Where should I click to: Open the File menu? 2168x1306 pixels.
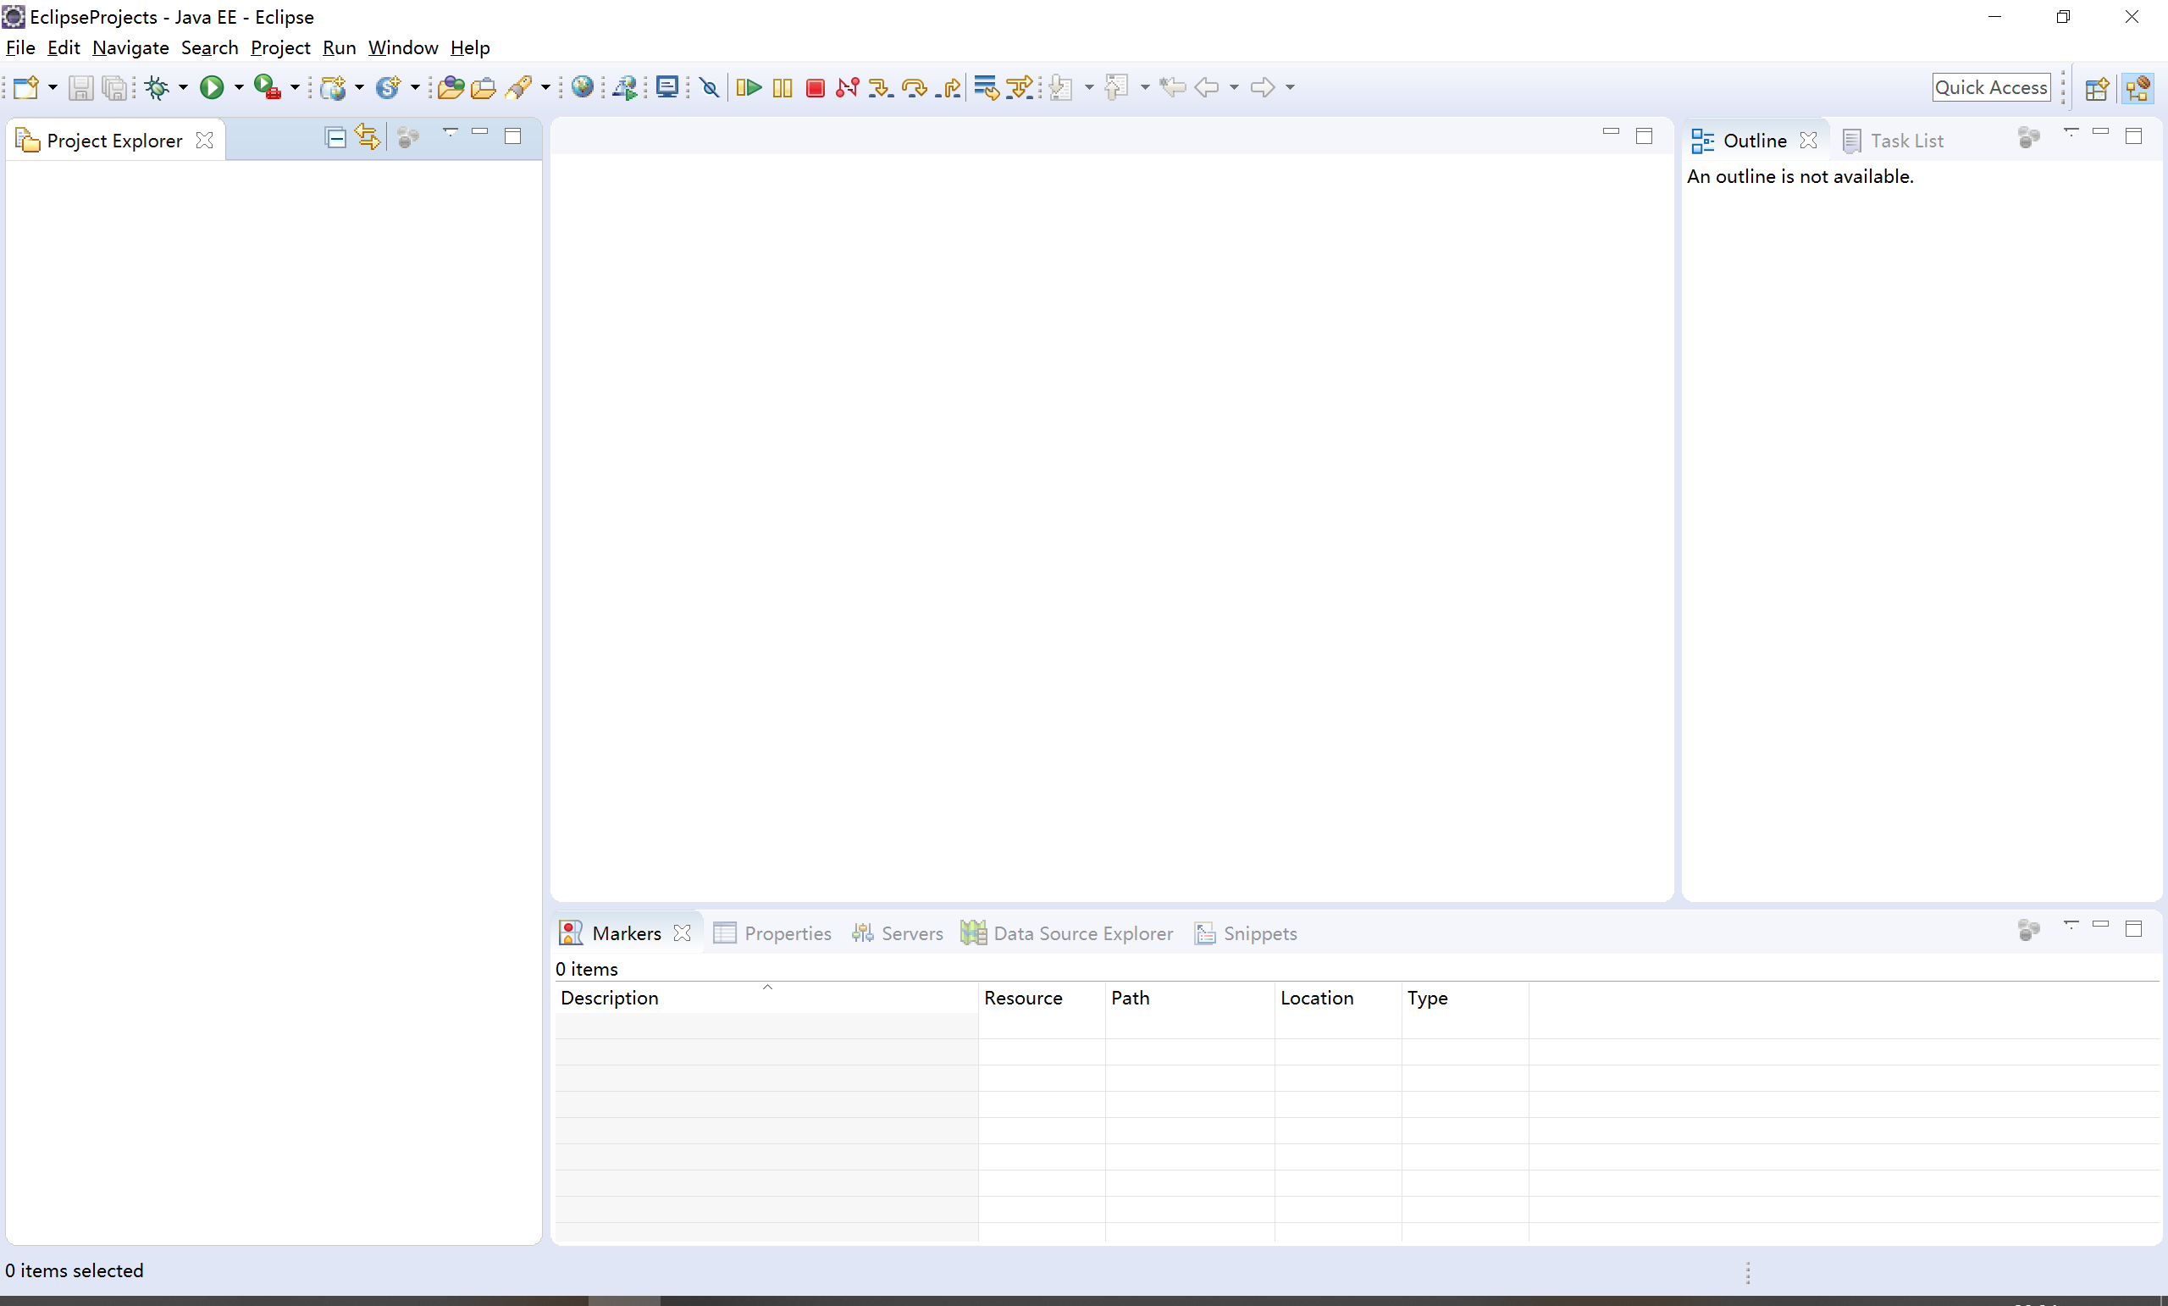(20, 47)
